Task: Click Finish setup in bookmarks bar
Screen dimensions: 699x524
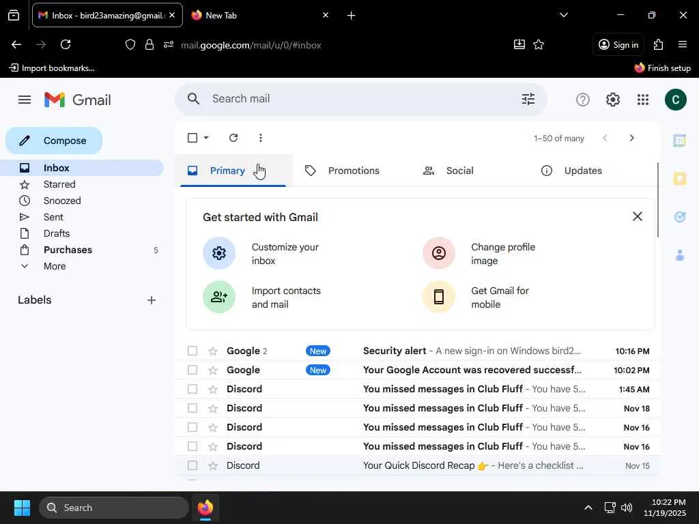Action: click(x=662, y=68)
